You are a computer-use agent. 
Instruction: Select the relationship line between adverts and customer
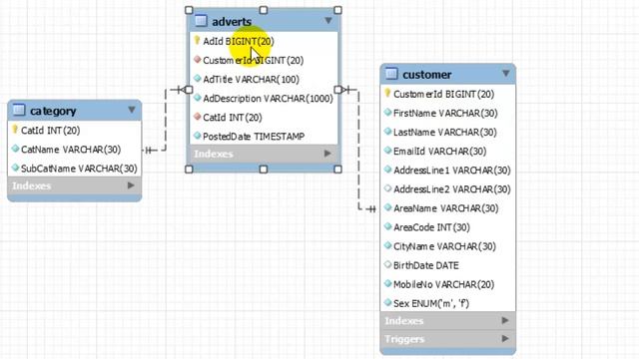pos(358,151)
